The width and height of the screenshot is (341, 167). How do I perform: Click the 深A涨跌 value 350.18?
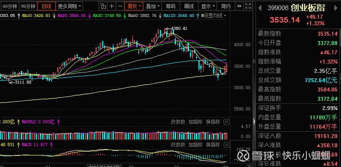[x=327, y=145]
